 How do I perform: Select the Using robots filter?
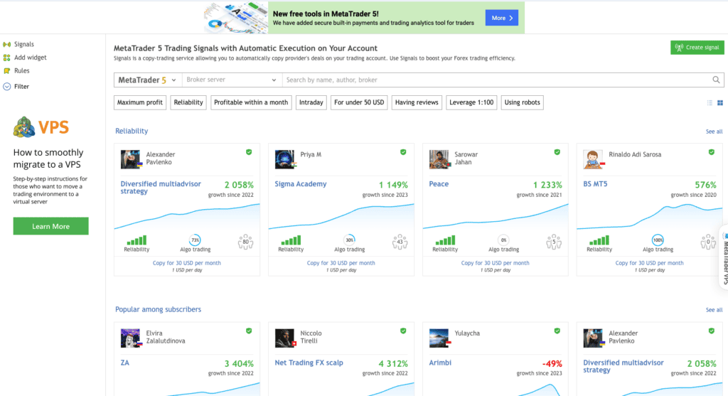[x=523, y=102]
